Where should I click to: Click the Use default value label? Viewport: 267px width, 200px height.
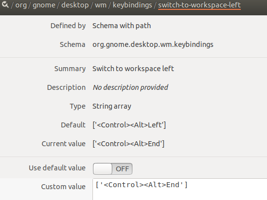(57, 168)
